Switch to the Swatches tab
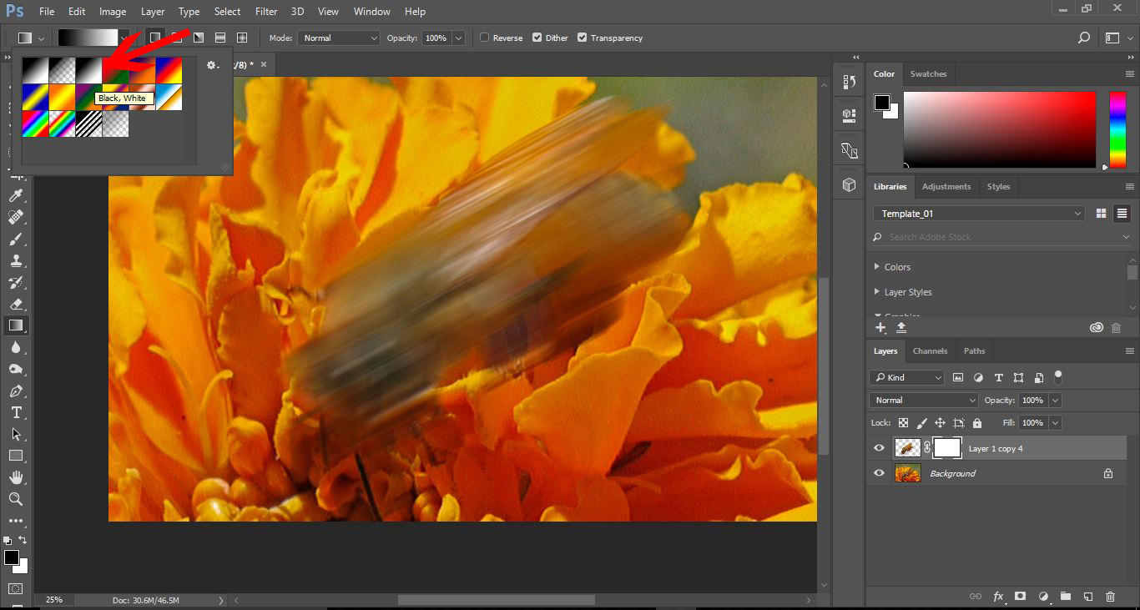The width and height of the screenshot is (1140, 610). [928, 74]
